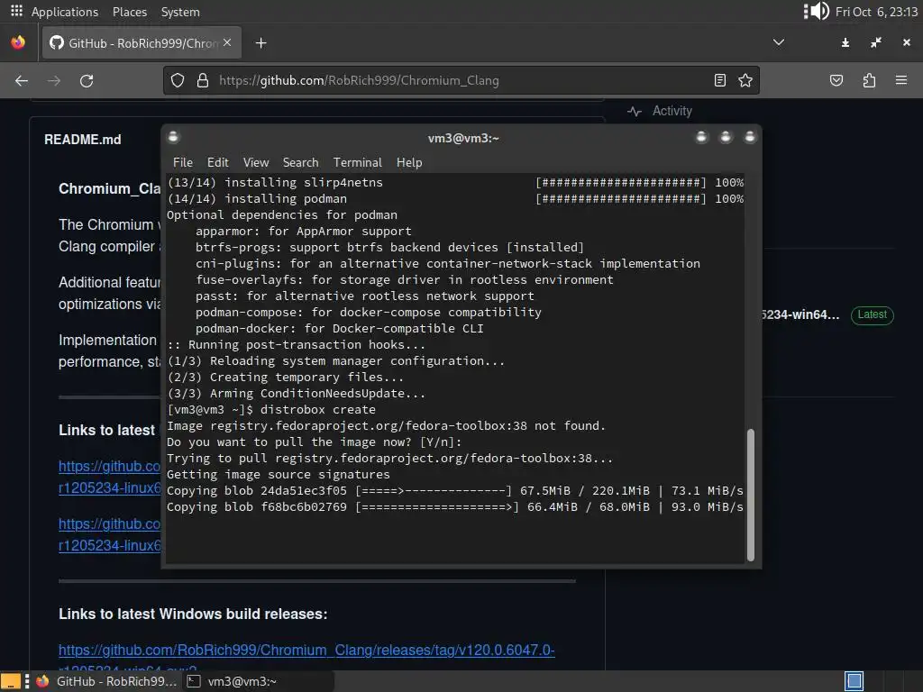Open the Activity link on GitHub
This screenshot has height=692, width=923.
point(672,111)
